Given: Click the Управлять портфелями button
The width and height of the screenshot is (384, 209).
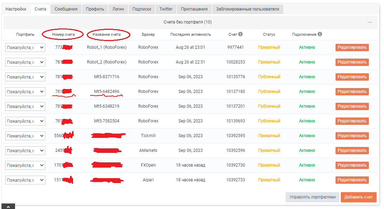Looking at the screenshot, I should coord(312,197).
